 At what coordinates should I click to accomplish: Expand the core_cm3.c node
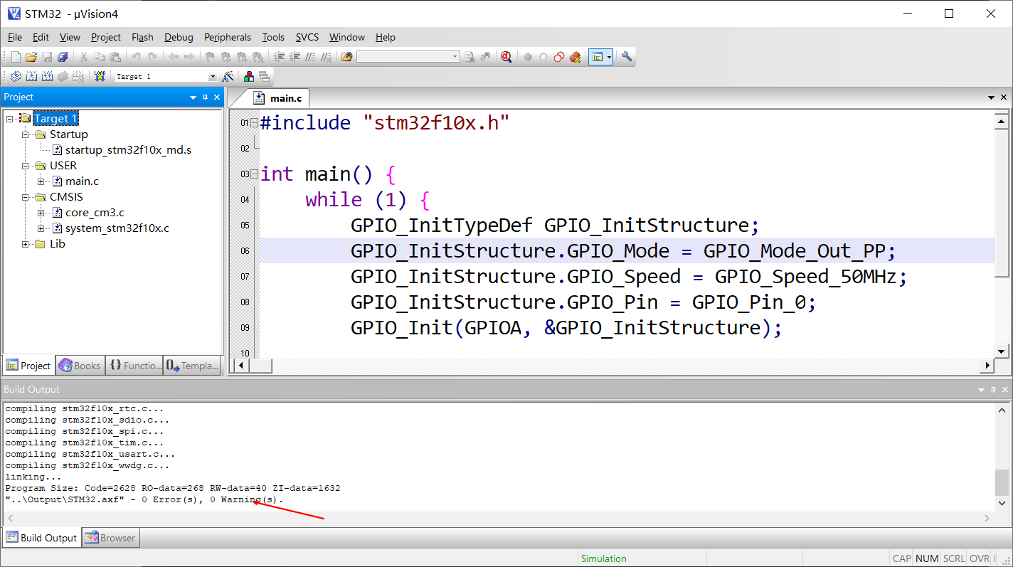coord(41,213)
